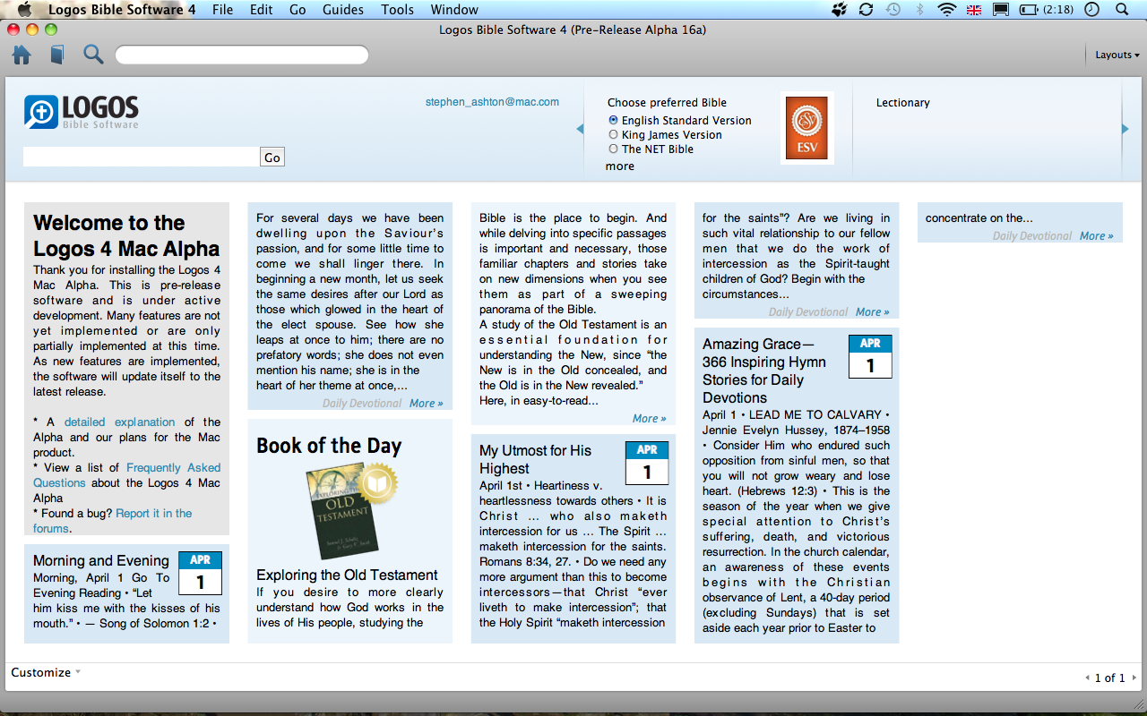This screenshot has width=1147, height=716.
Task: Click the UK flag input source icon
Action: pos(974,10)
